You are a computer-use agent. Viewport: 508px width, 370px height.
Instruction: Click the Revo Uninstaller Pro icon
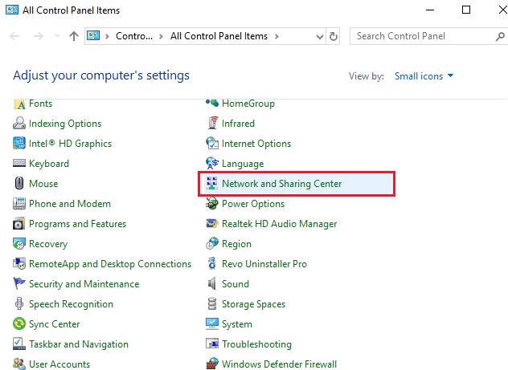(x=212, y=264)
